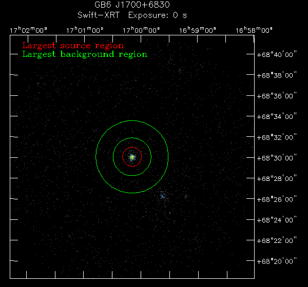Image resolution: width=308 pixels, height=287 pixels.
Task: Click RA axis label 17h01m00s
Action: [x=85, y=30]
